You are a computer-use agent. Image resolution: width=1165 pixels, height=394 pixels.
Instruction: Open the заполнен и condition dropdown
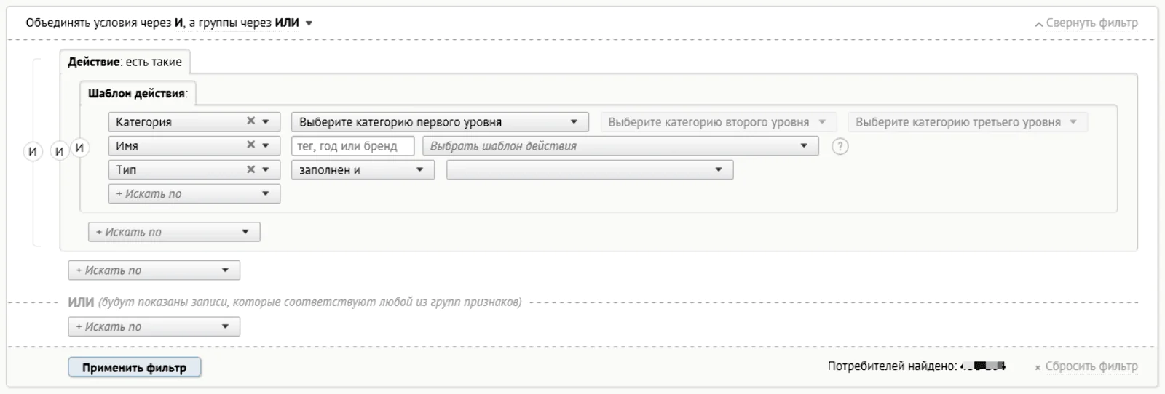coord(363,169)
